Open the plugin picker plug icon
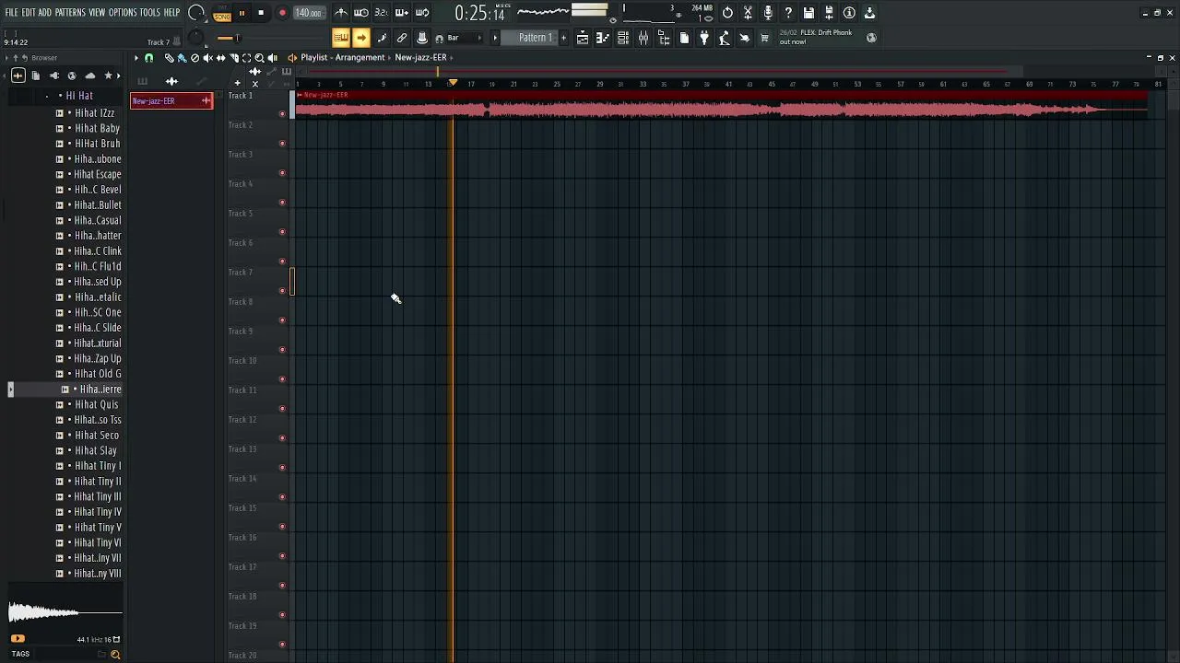 (704, 38)
